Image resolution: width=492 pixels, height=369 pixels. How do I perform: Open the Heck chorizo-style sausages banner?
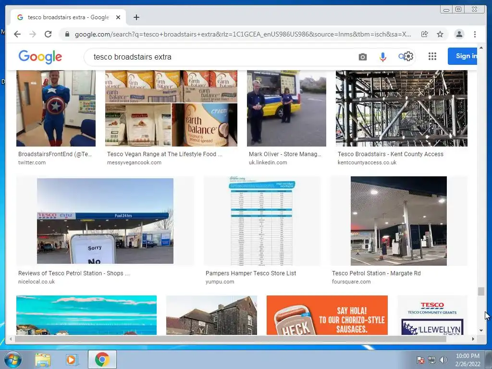point(327,315)
